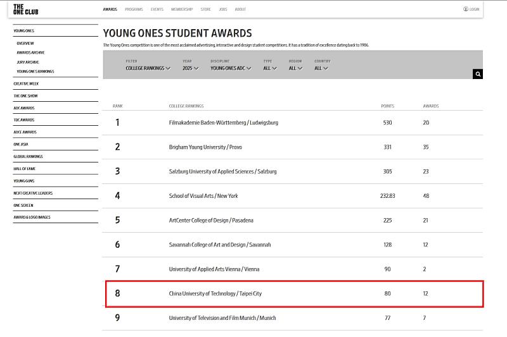Click the Login user icon
The width and height of the screenshot is (507, 337).
[466, 9]
